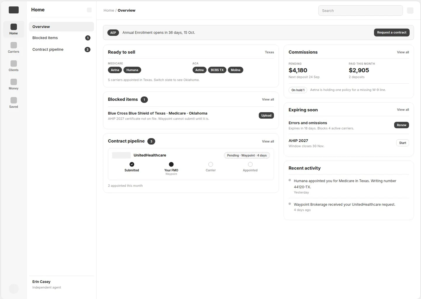The image size is (421, 299).
Task: Click the Pending · Waypoint · 4 days status
Action: point(247,155)
